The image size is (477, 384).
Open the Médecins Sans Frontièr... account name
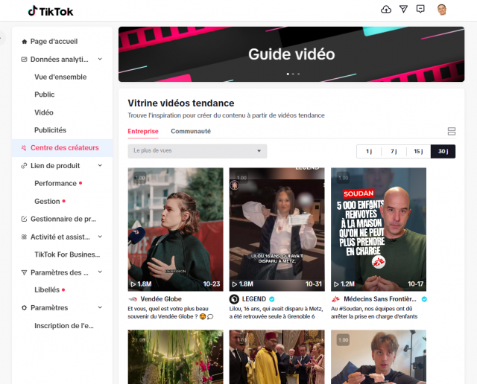[x=380, y=299]
